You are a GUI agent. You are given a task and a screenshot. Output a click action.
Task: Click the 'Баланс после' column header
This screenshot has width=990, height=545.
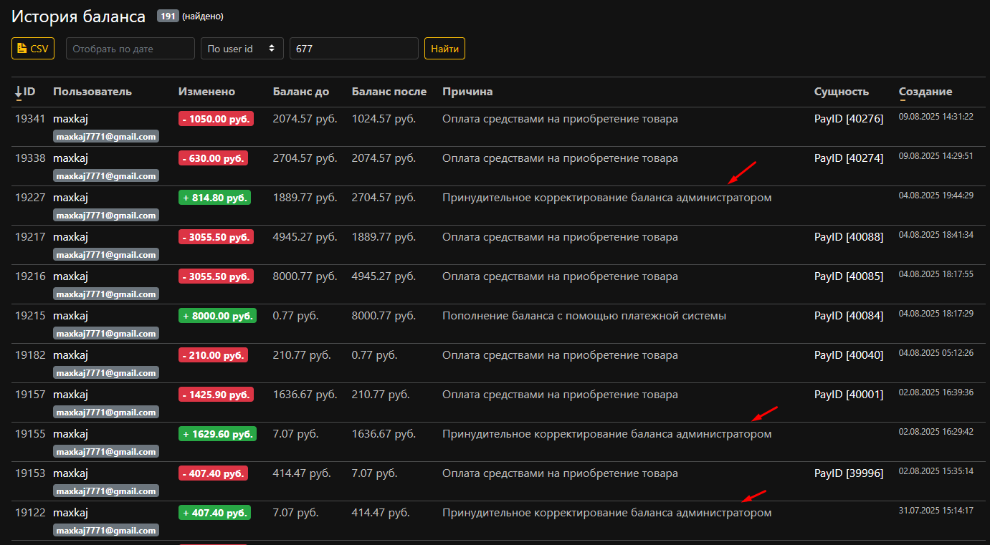pyautogui.click(x=389, y=92)
